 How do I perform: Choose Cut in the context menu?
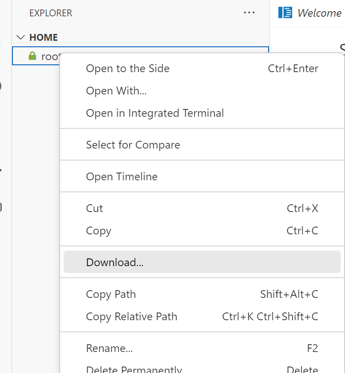tap(95, 209)
